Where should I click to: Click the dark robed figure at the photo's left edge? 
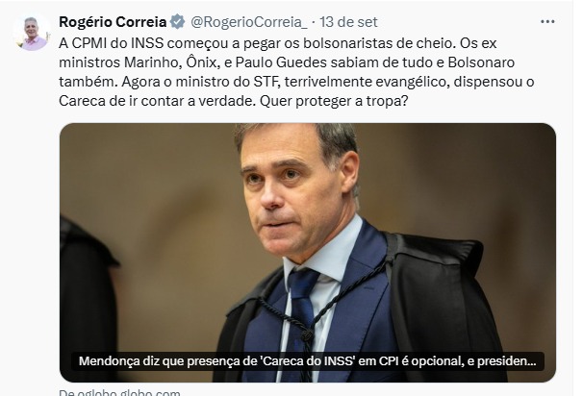tap(88, 297)
